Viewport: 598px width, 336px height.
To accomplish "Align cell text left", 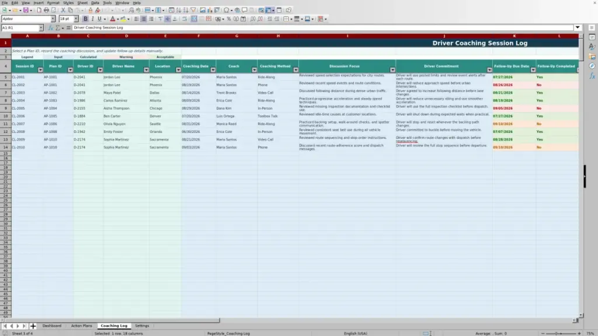I will pyautogui.click(x=137, y=19).
